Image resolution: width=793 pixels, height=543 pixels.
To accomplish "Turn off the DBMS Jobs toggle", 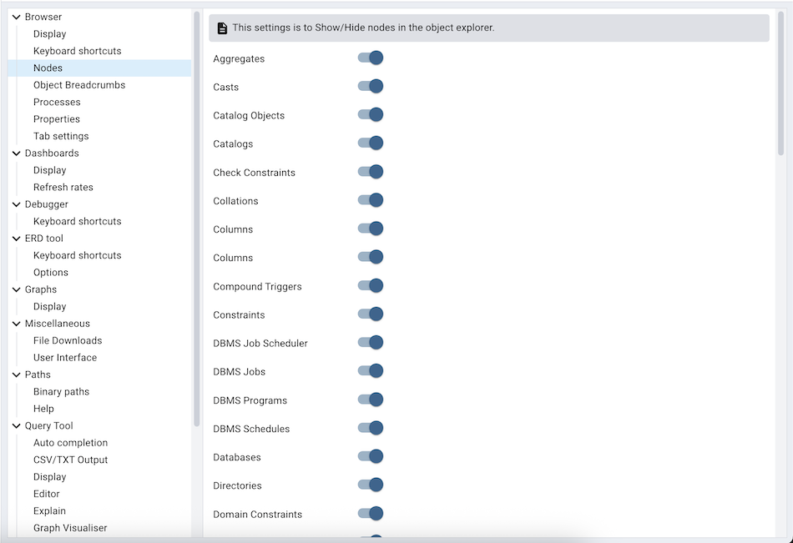I will 370,371.
